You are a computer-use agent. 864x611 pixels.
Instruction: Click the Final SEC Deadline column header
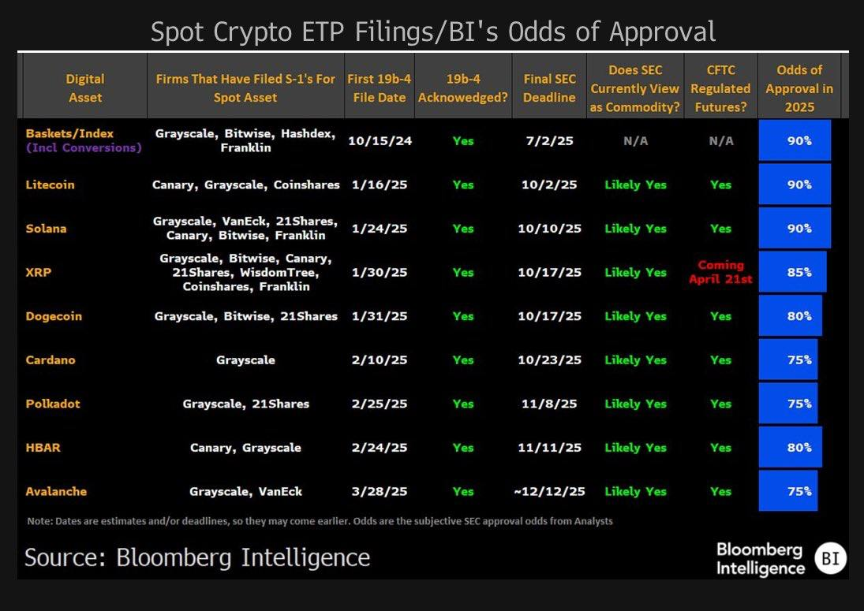tap(549, 88)
